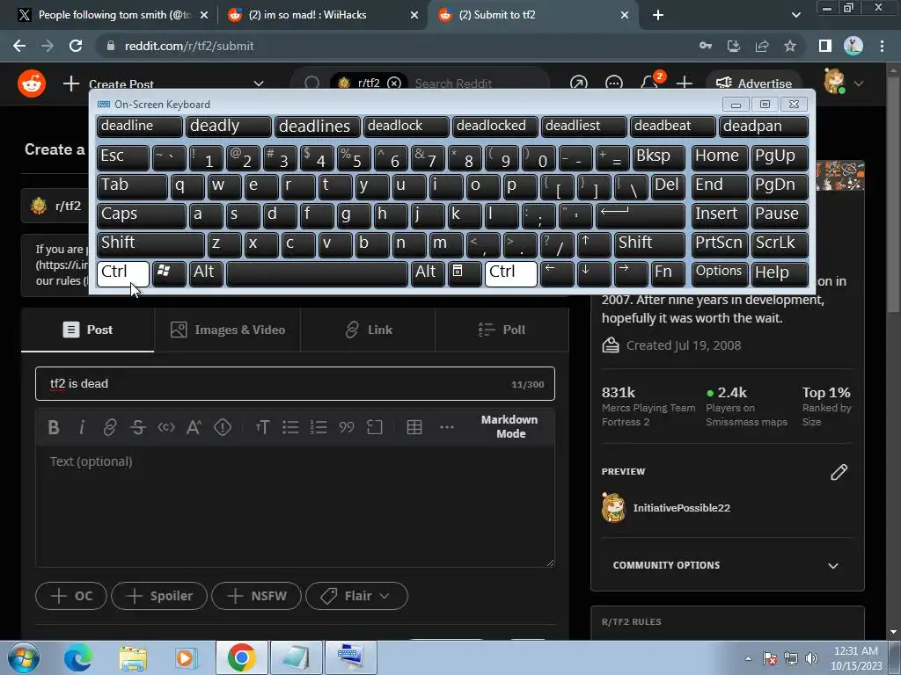Insert a quote block

pos(347,427)
